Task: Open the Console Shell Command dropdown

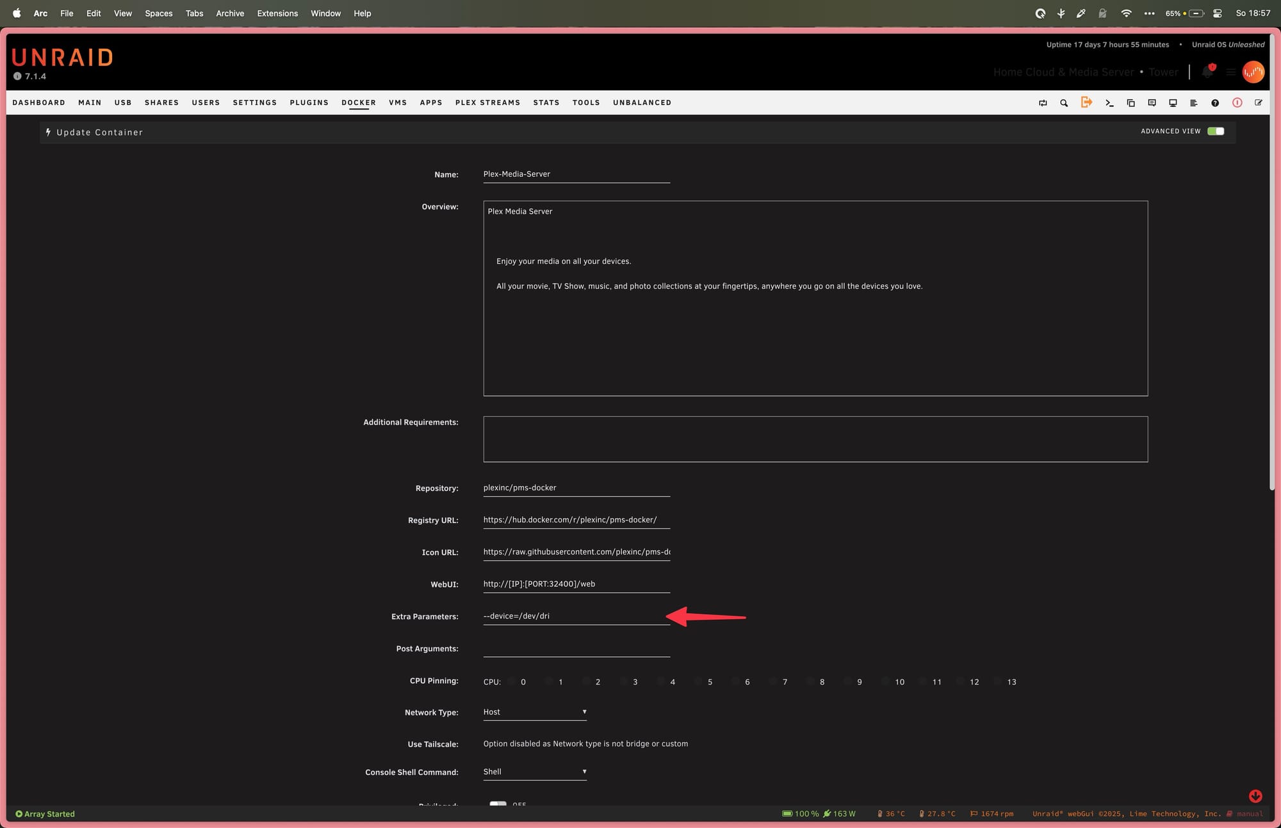Action: point(535,772)
